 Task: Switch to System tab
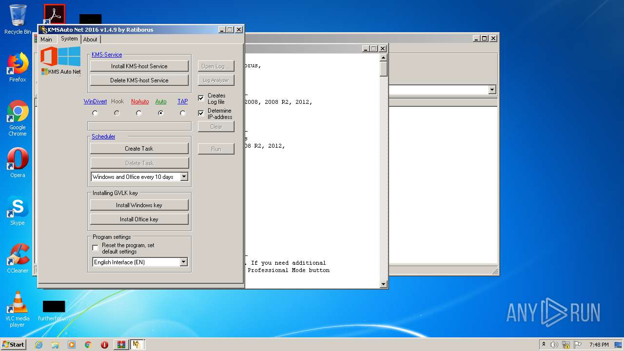pyautogui.click(x=69, y=39)
